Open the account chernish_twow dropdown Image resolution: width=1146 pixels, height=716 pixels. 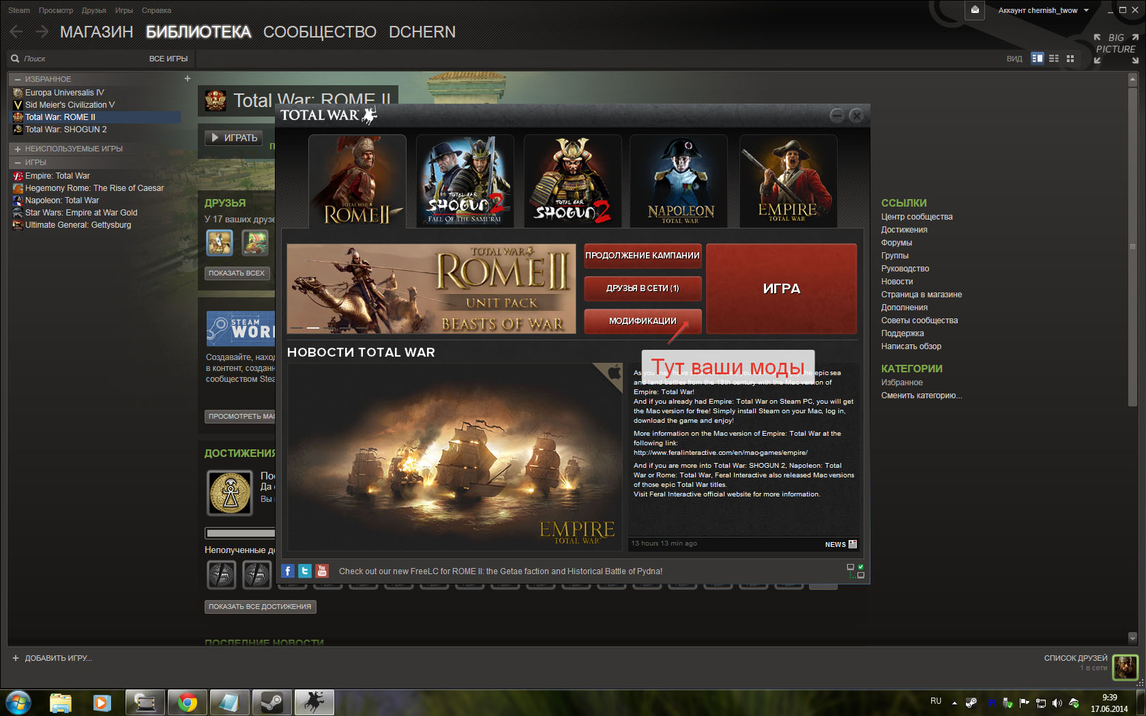click(x=1043, y=10)
